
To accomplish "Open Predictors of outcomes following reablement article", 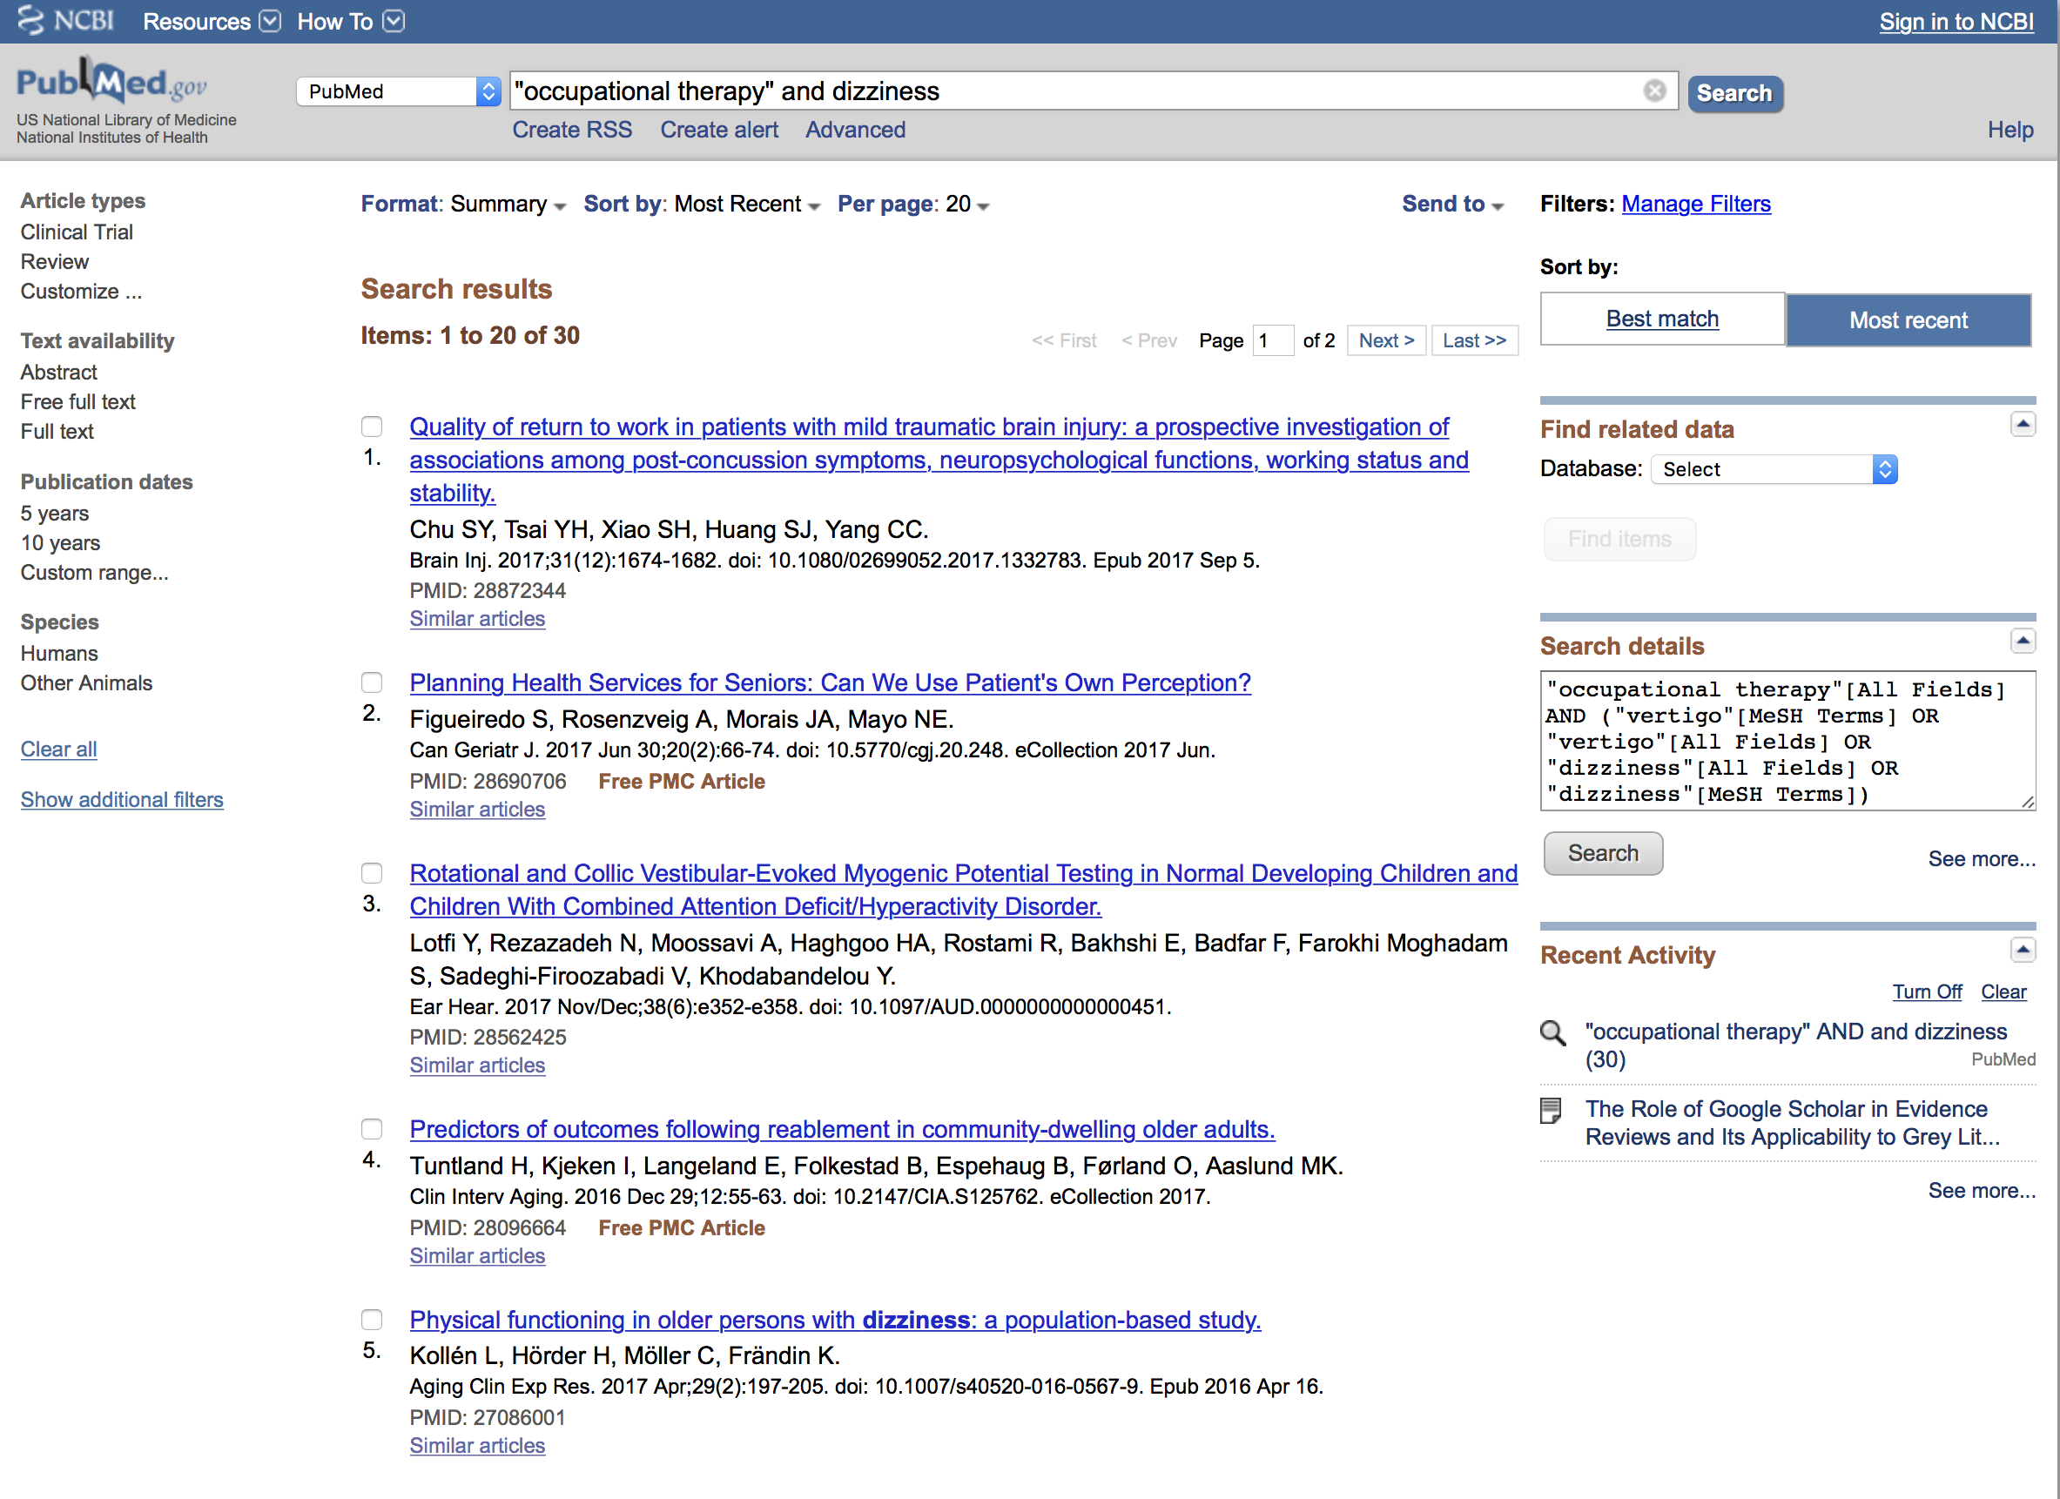I will (x=842, y=1129).
